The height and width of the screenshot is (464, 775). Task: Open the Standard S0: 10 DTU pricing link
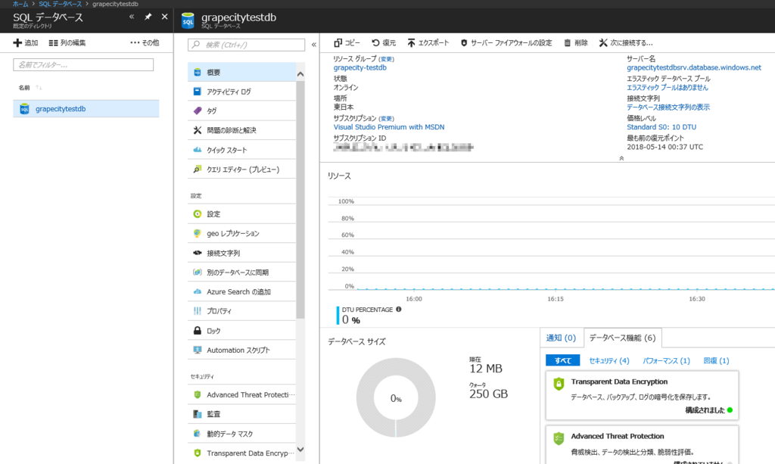pos(661,127)
